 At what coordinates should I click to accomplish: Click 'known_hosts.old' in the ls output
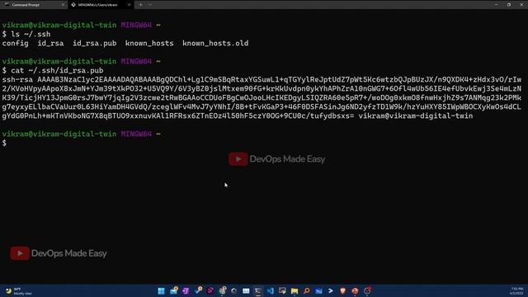pyautogui.click(x=215, y=43)
